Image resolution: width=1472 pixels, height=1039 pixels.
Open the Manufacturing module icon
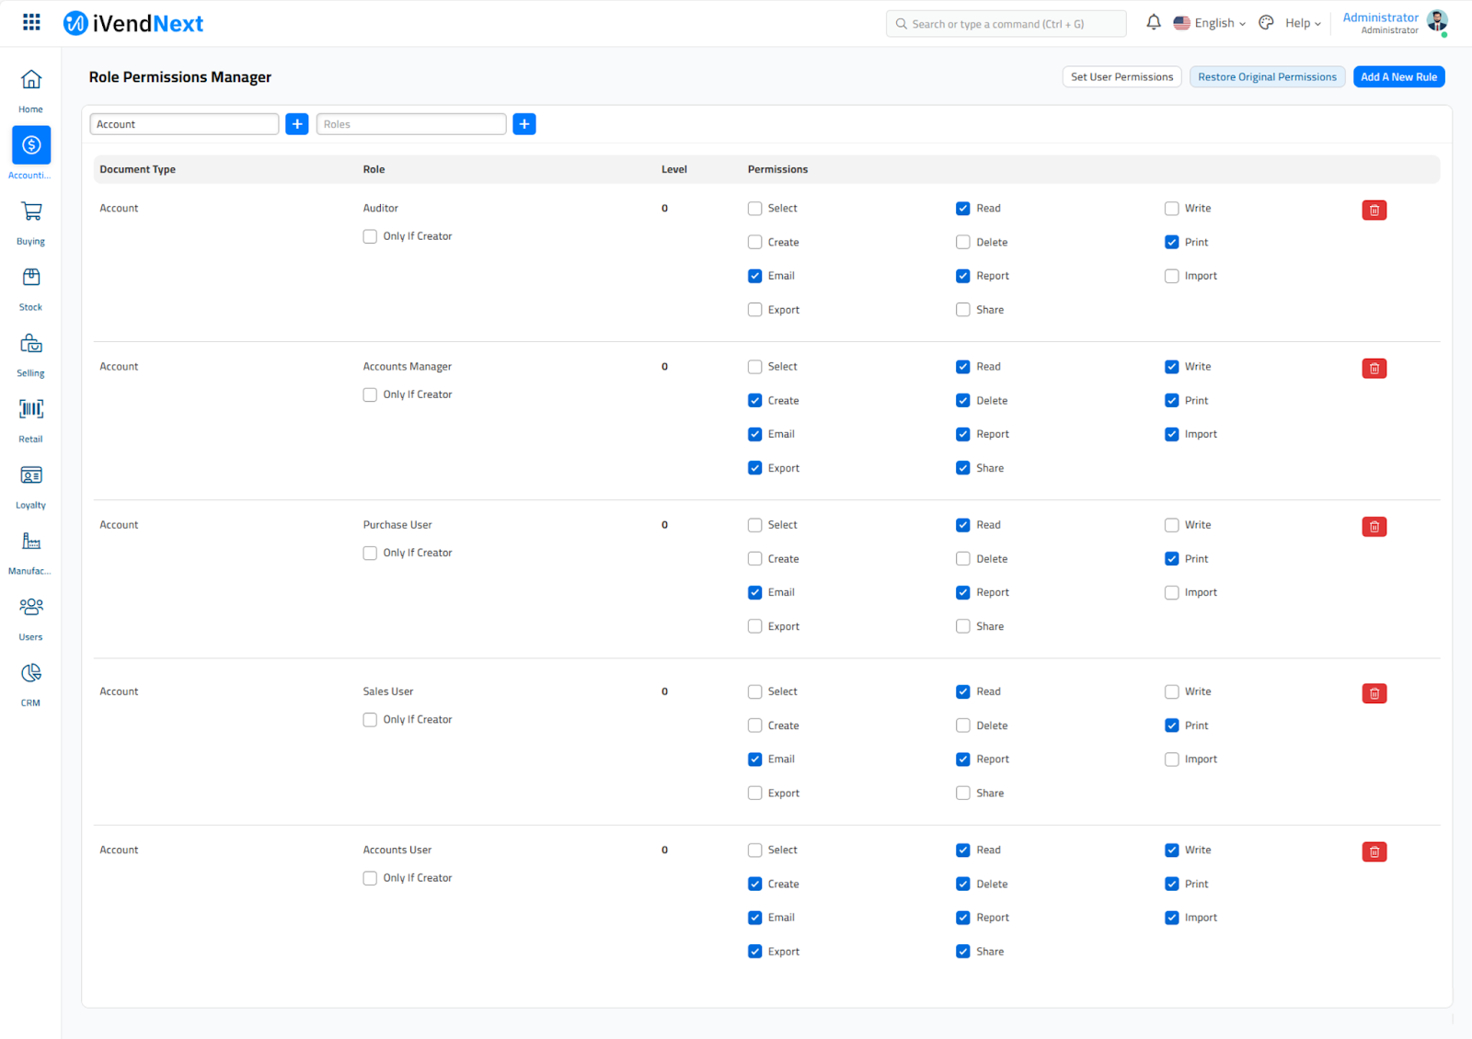pos(31,542)
